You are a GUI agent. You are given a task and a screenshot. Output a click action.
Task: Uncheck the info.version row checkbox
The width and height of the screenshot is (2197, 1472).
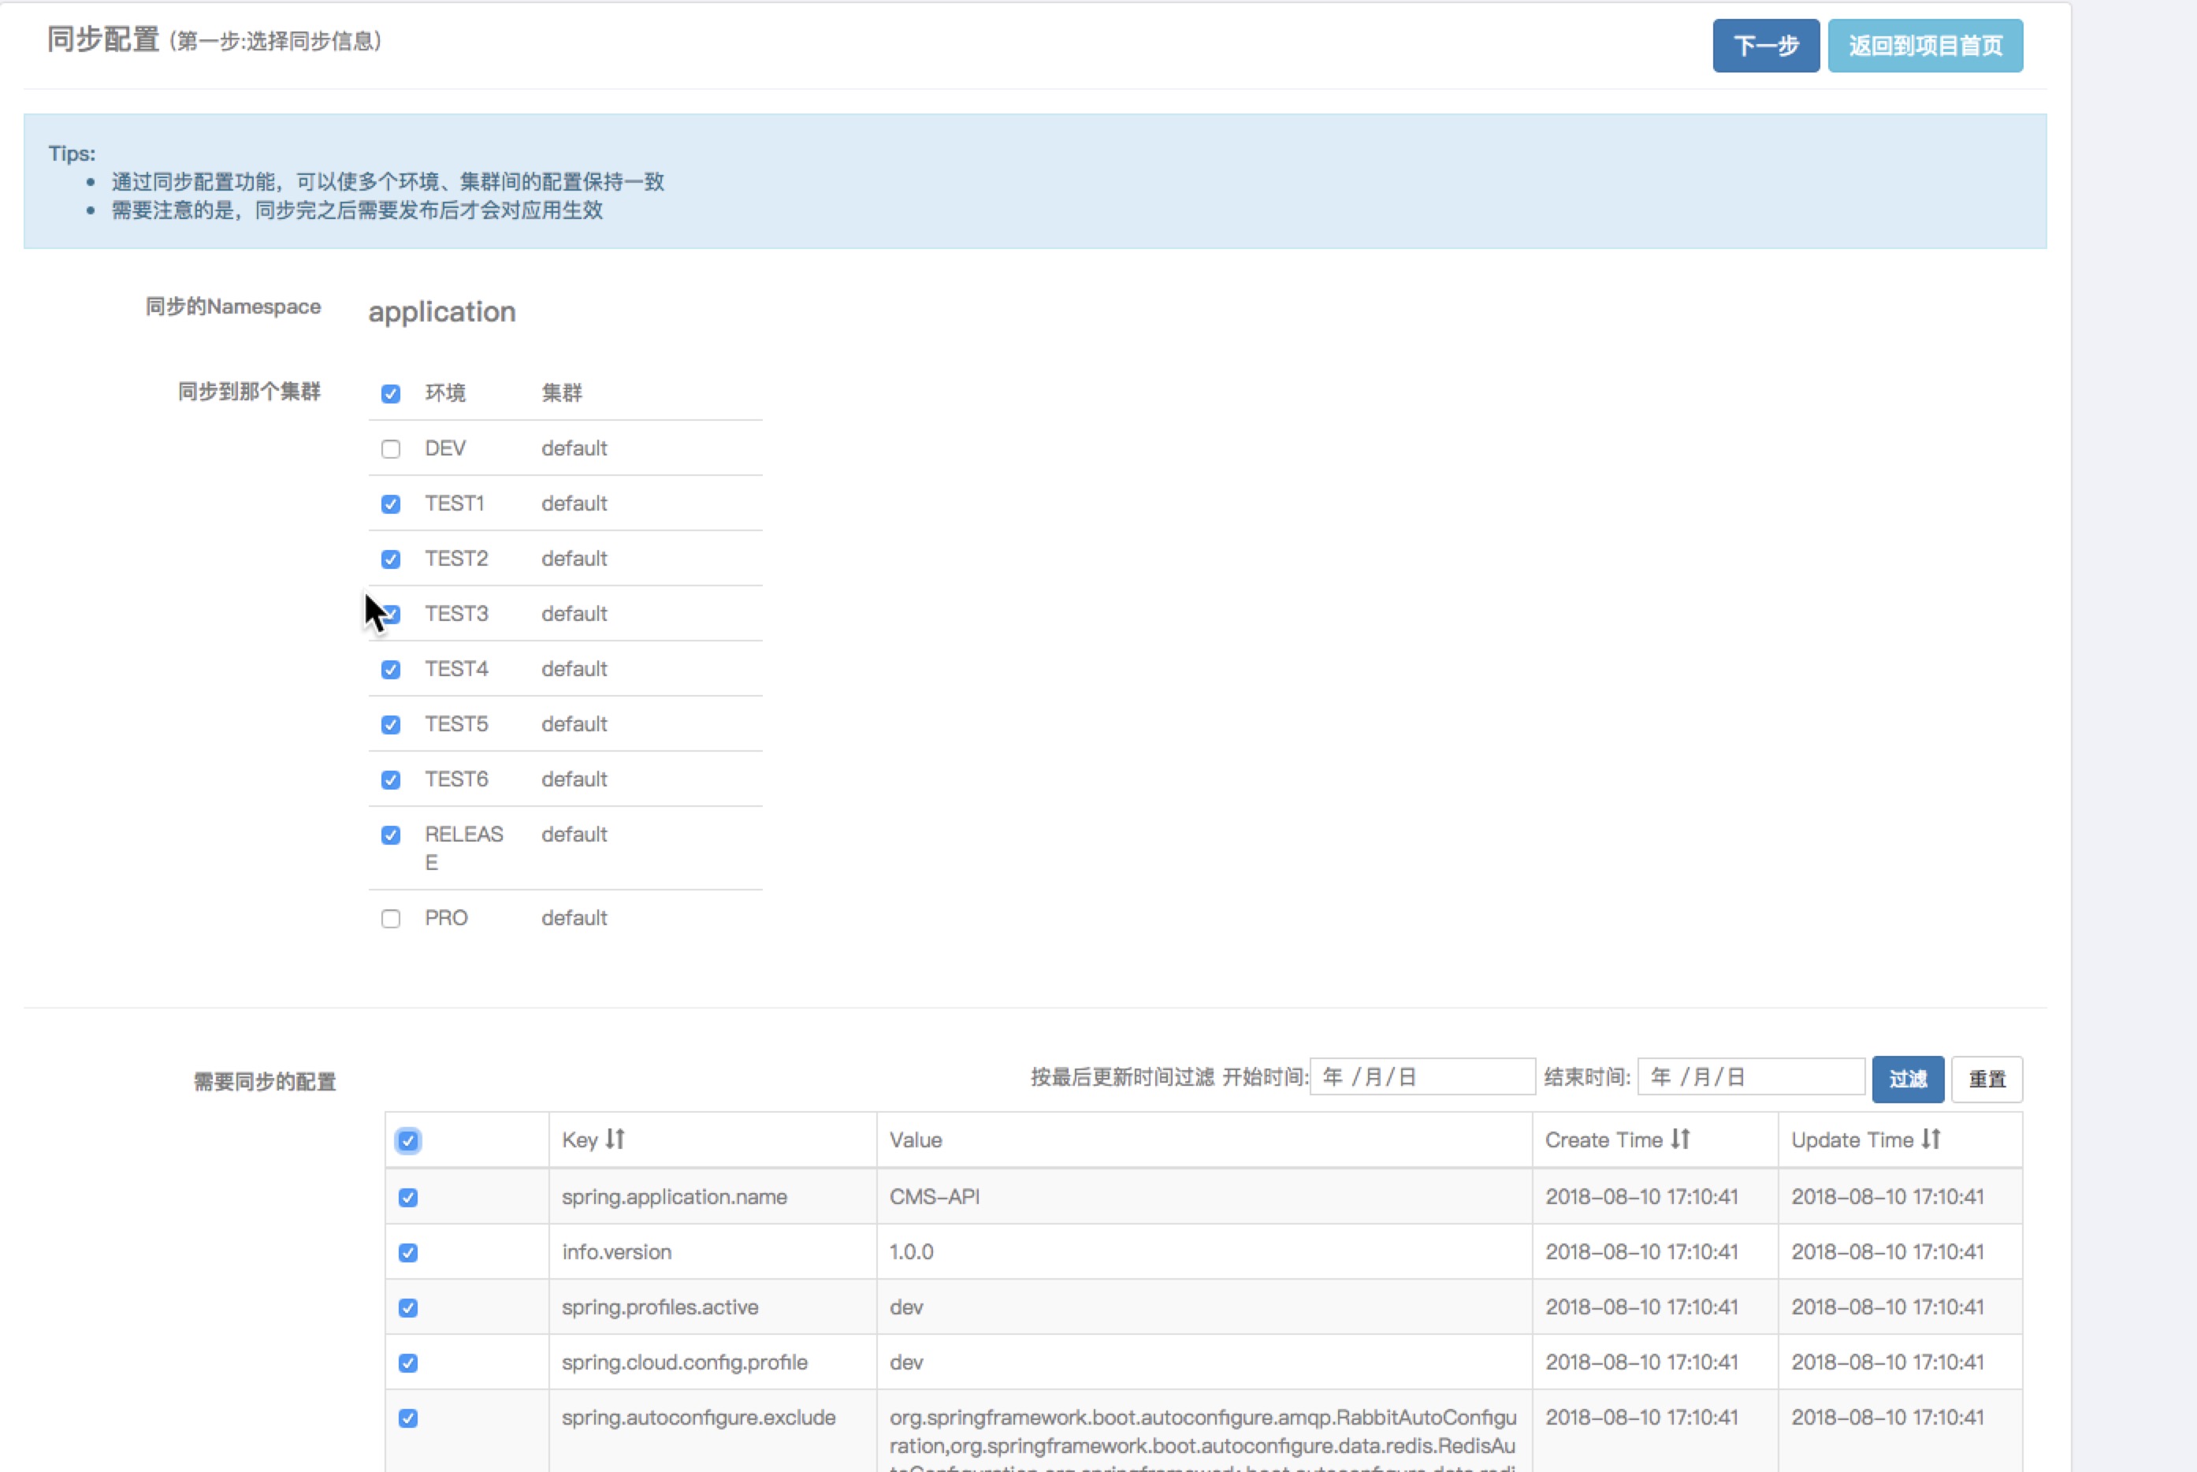(407, 1252)
